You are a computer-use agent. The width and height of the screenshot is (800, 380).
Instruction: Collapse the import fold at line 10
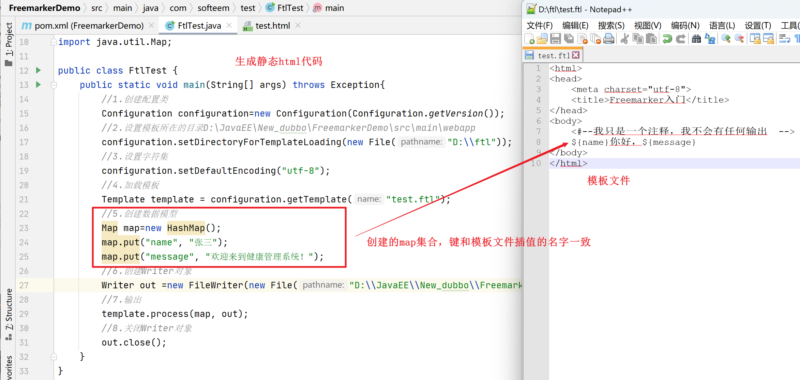coord(54,42)
